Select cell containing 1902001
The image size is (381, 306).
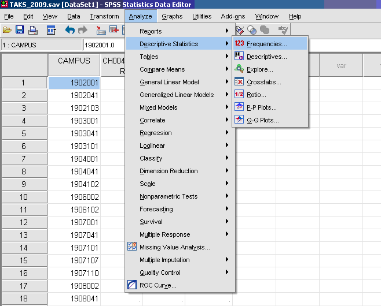pos(74,83)
